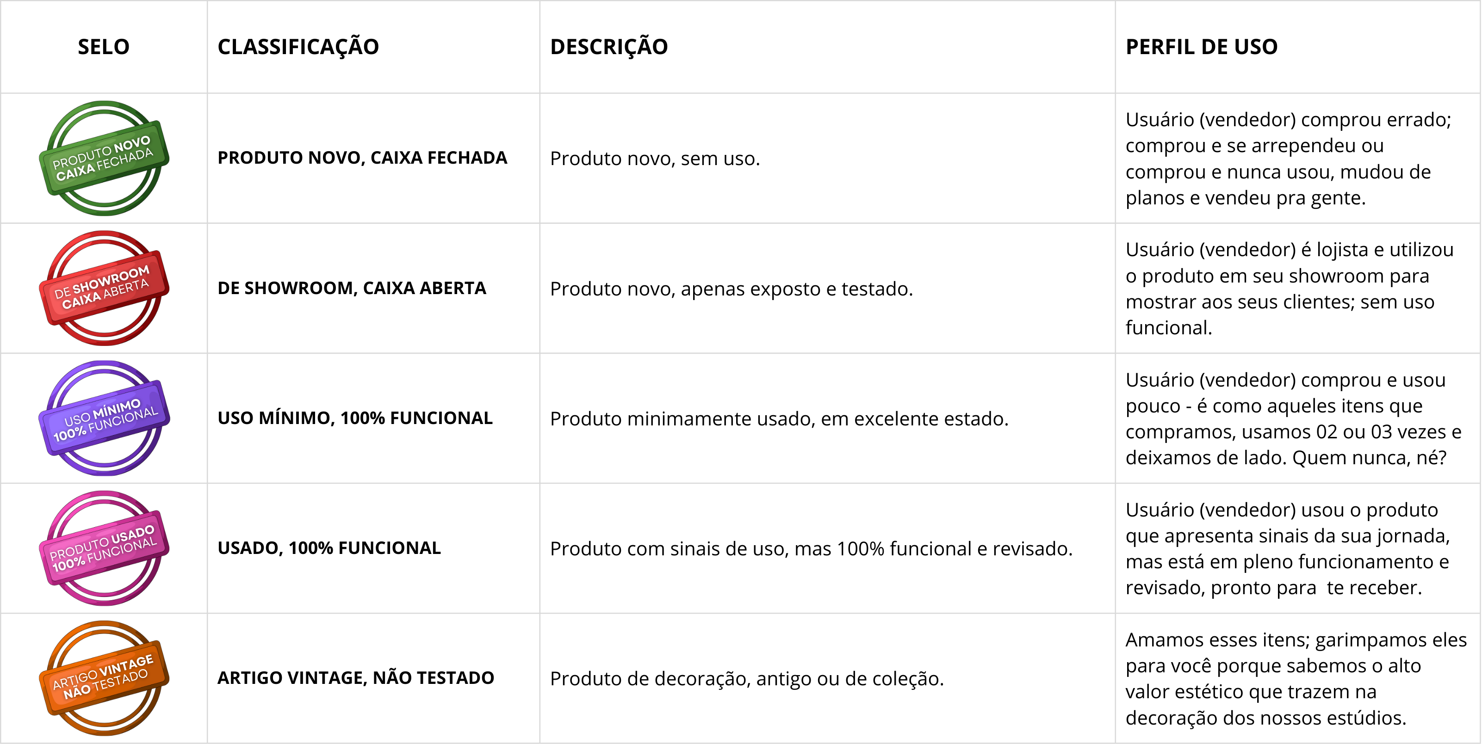1482x744 pixels.
Task: Click the orange Artigo Vintage Não Testado seal
Action: (104, 678)
